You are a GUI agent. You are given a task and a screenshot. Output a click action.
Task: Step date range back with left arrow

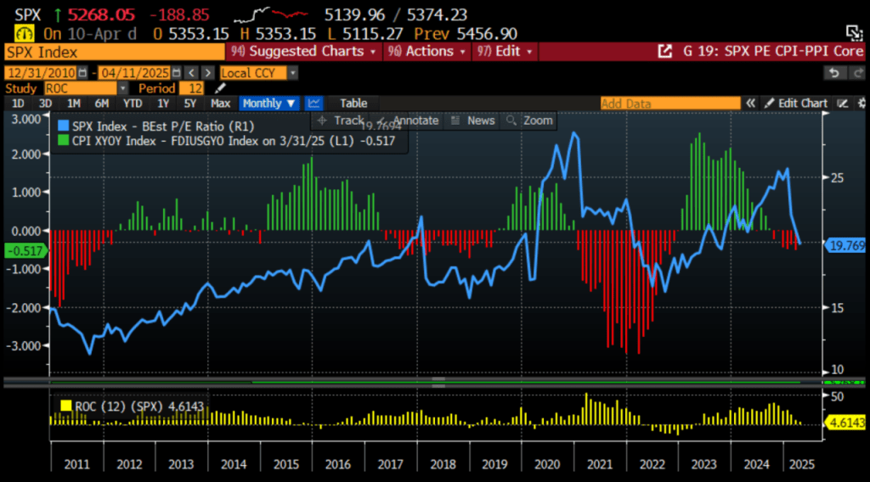pos(191,73)
